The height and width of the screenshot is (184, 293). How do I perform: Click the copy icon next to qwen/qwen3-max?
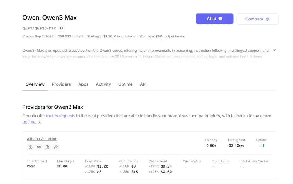61,28
